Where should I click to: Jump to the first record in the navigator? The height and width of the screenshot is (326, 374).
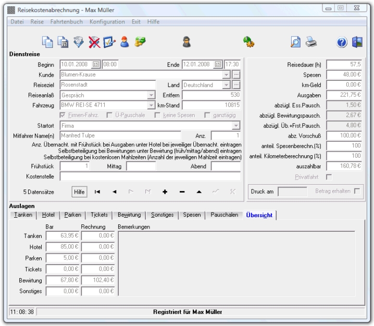click(x=97, y=192)
